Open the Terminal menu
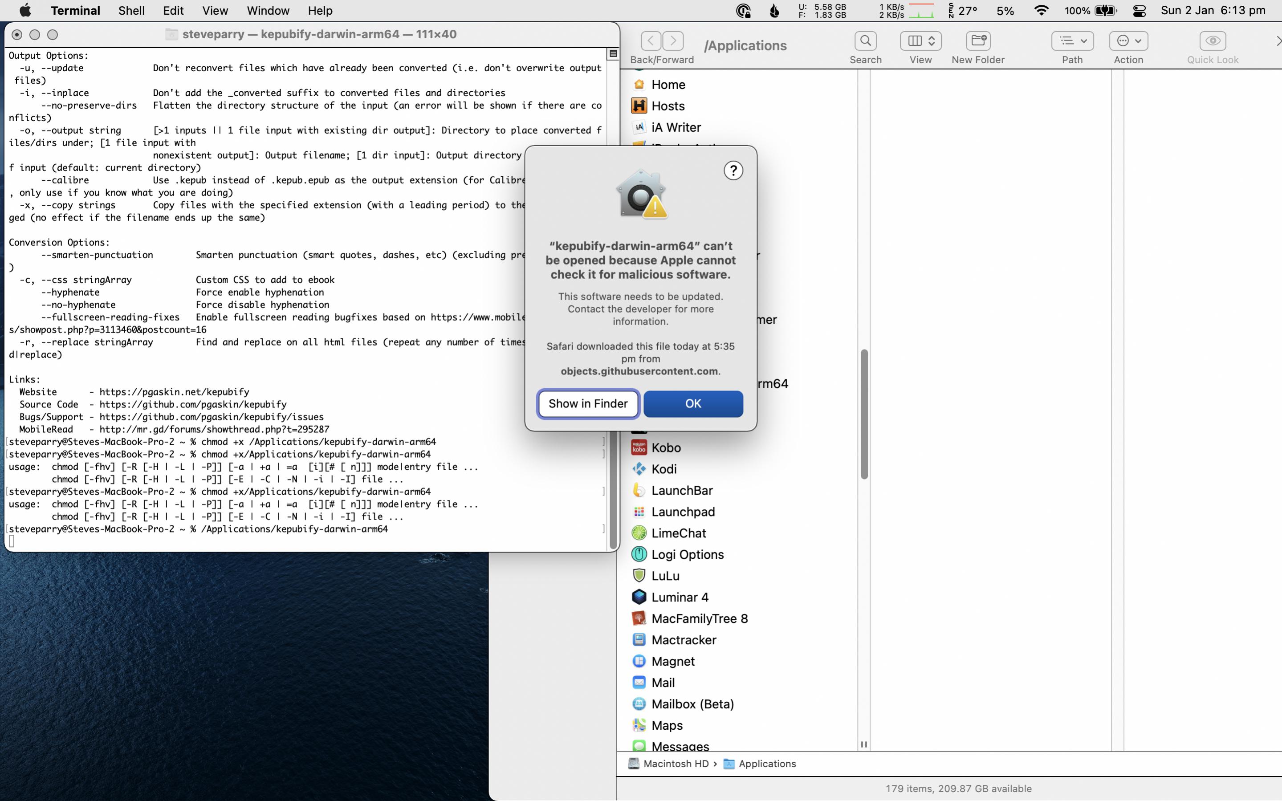 pyautogui.click(x=76, y=11)
